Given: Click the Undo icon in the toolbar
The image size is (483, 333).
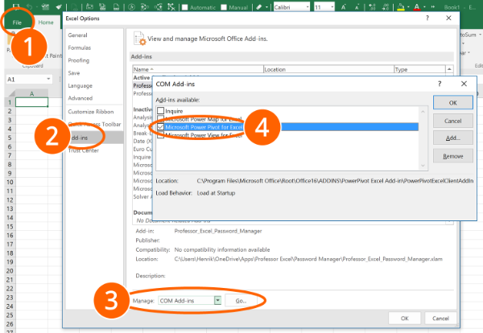Looking at the screenshot, I should [x=29, y=6].
